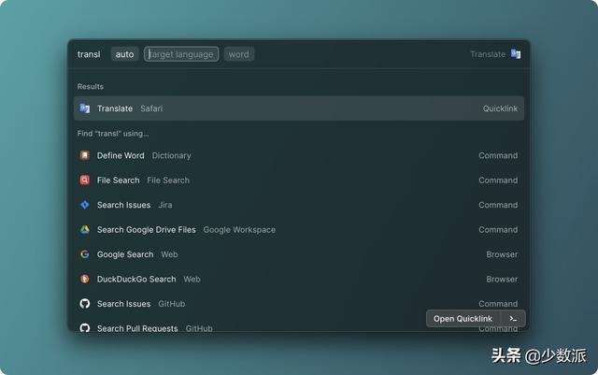Click the Translate icon at the search bar's right

click(516, 54)
